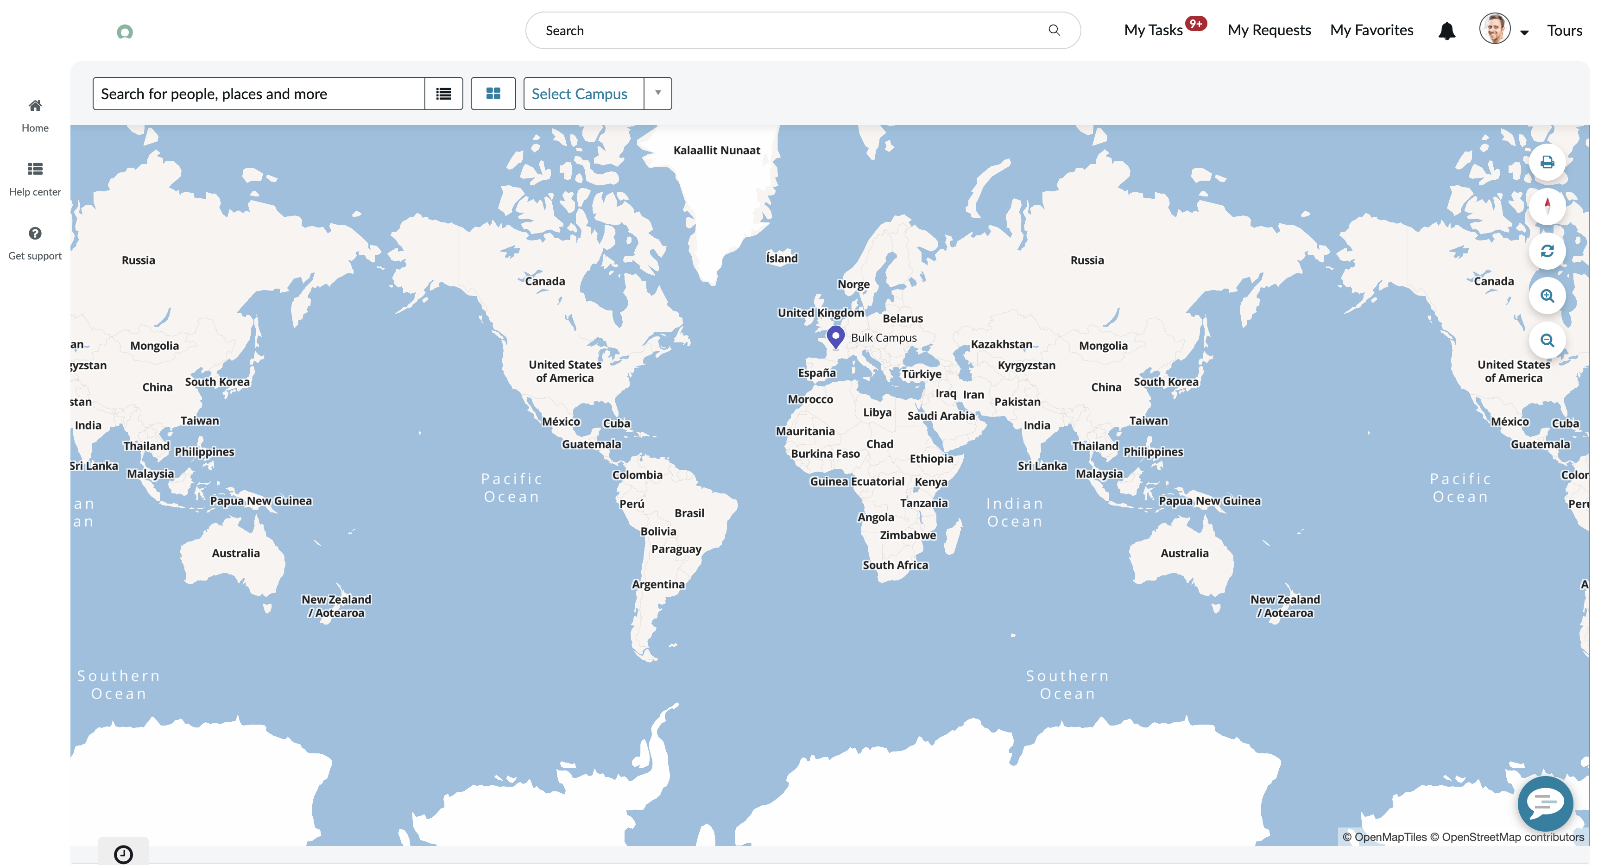Click the Zimbabwe label
The height and width of the screenshot is (865, 1598).
coord(908,536)
